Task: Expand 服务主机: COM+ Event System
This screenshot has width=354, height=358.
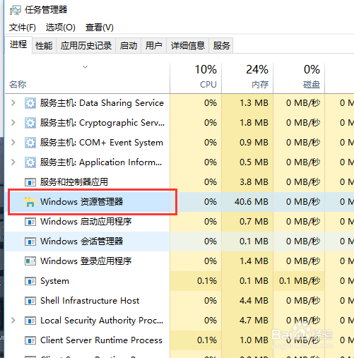Action: tap(13, 143)
